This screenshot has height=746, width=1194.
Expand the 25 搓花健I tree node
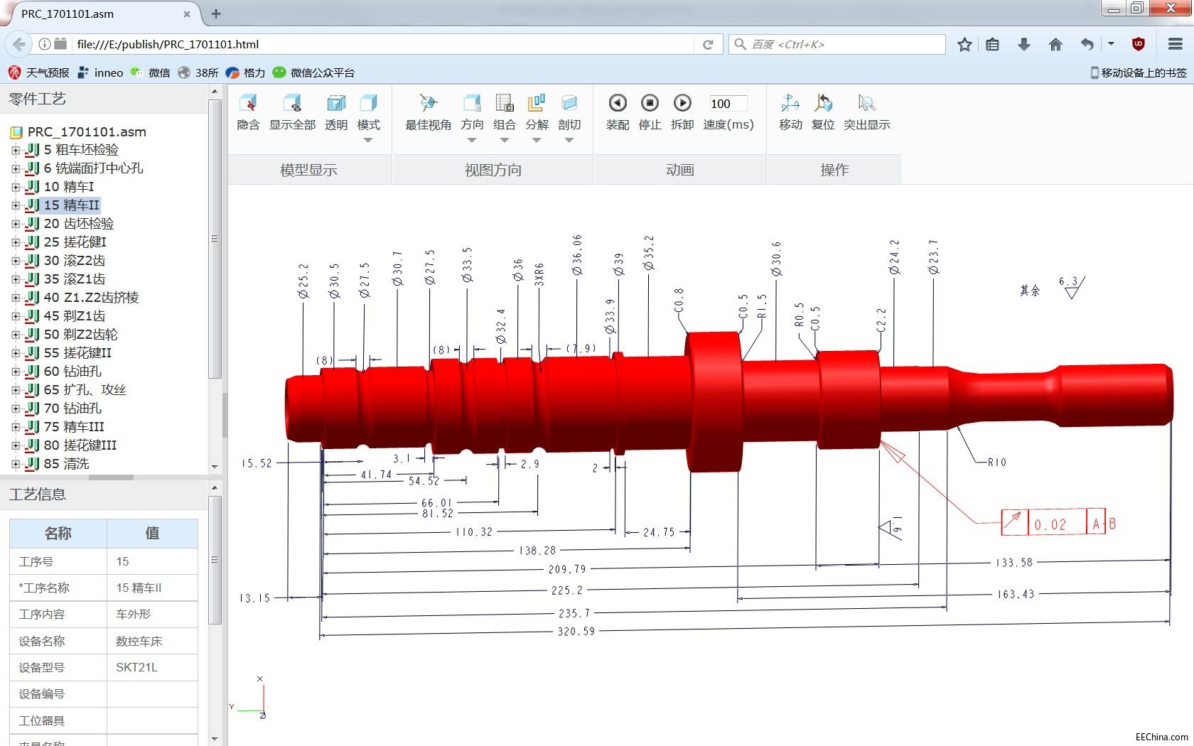(16, 242)
